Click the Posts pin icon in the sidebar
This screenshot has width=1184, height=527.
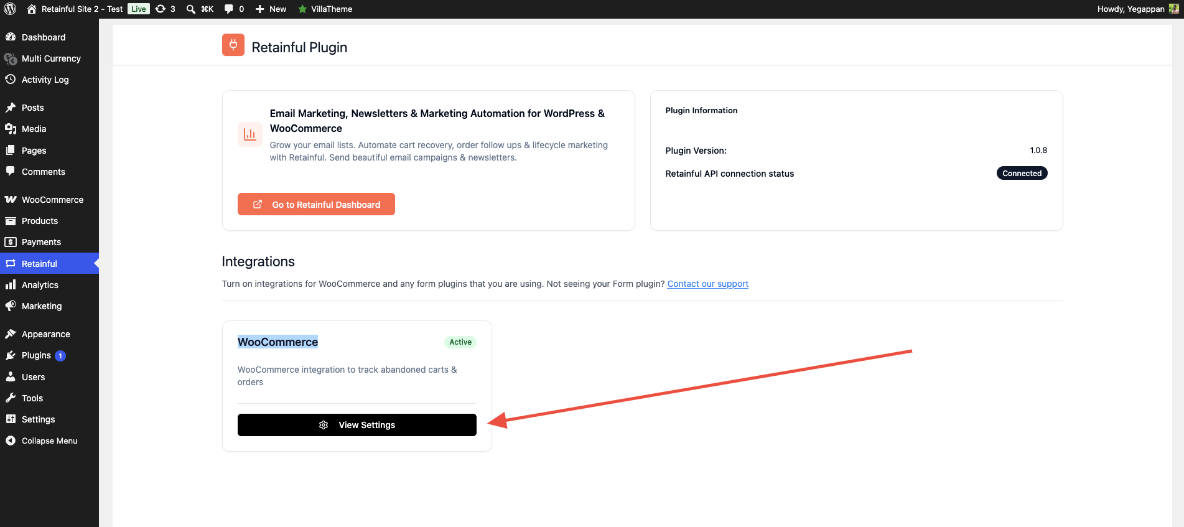coord(11,108)
